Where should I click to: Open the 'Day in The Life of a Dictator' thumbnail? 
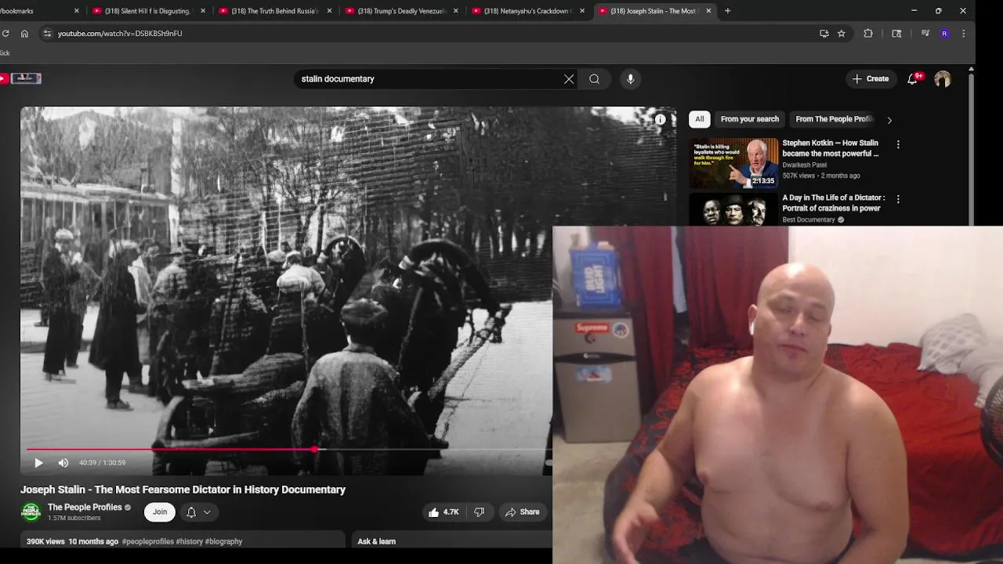(734, 209)
